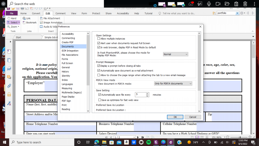Open the Digital Signatures panel
The height and width of the screenshot is (146, 259).
pyautogui.click(x=9, y=103)
